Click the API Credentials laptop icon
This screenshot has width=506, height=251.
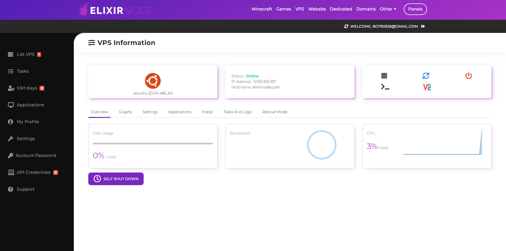(x=11, y=172)
